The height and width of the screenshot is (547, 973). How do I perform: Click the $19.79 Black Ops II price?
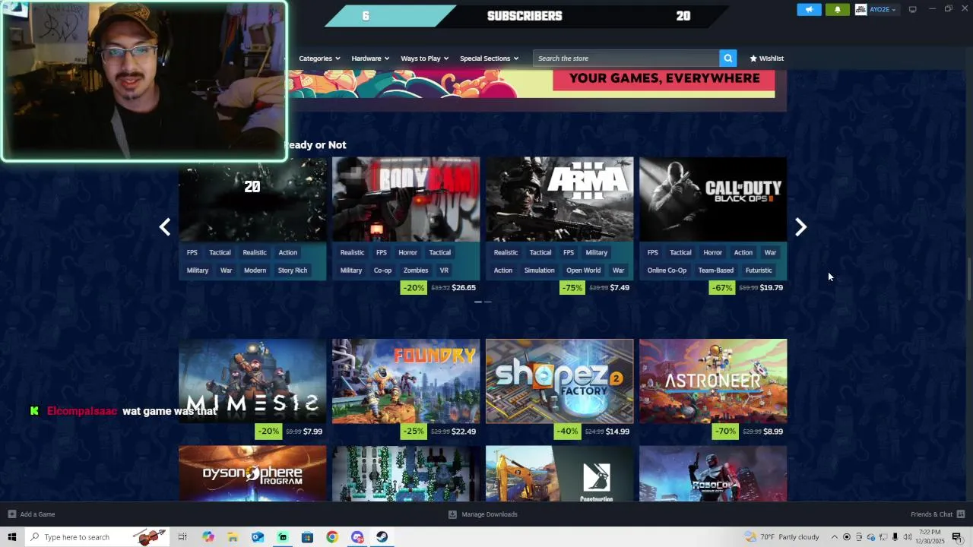click(x=771, y=288)
